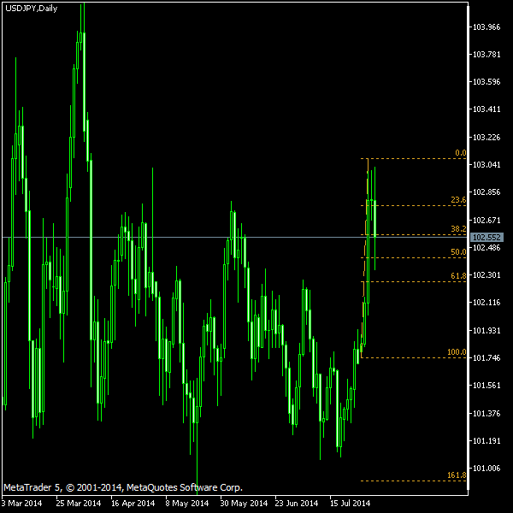Click price scale value 103.966
Image resolution: width=513 pixels, height=513 pixels.
pos(486,27)
